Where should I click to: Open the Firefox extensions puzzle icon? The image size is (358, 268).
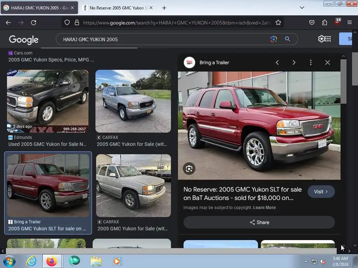[x=324, y=22]
